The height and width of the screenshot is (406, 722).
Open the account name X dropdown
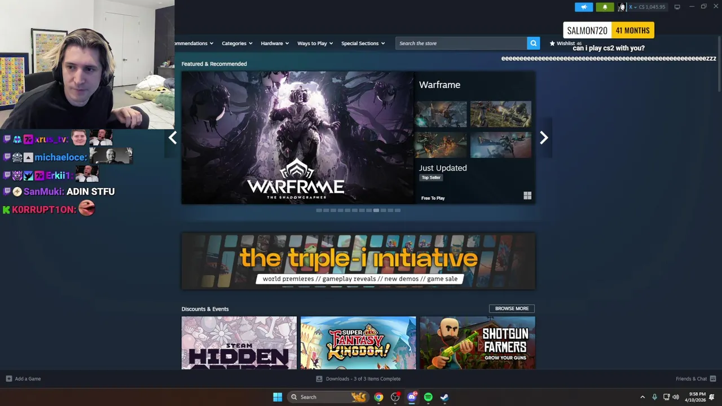pyautogui.click(x=632, y=7)
